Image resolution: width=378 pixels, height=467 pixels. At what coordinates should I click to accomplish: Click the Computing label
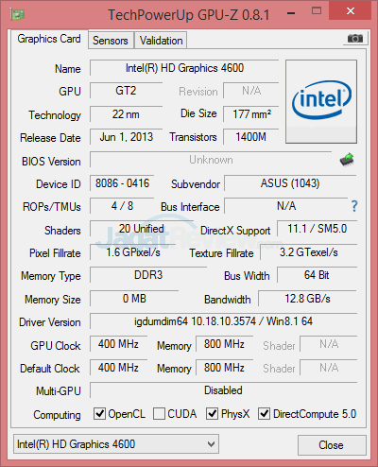tap(57, 415)
